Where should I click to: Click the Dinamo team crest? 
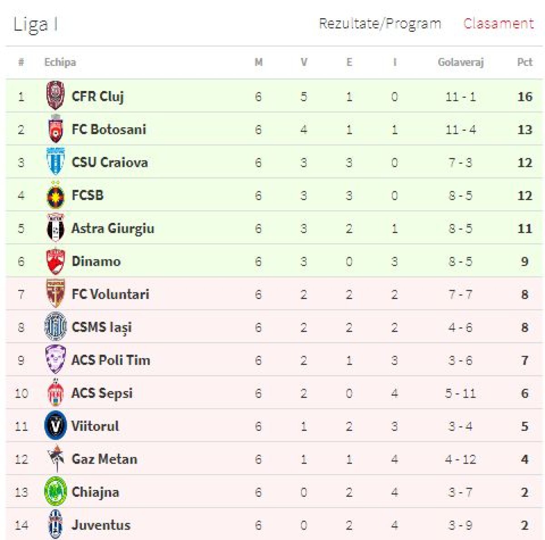click(55, 261)
